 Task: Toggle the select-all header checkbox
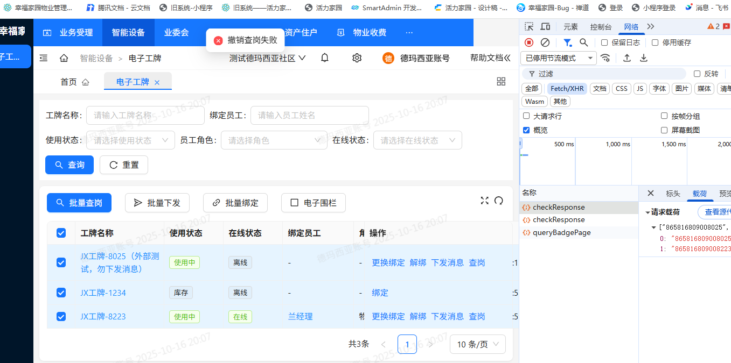61,233
